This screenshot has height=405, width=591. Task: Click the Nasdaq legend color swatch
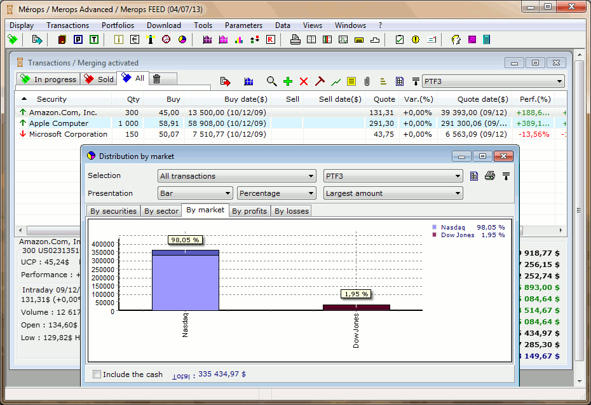pyautogui.click(x=434, y=227)
